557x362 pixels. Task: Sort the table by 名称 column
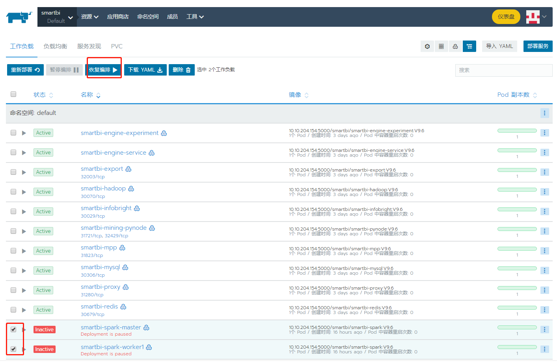[90, 95]
